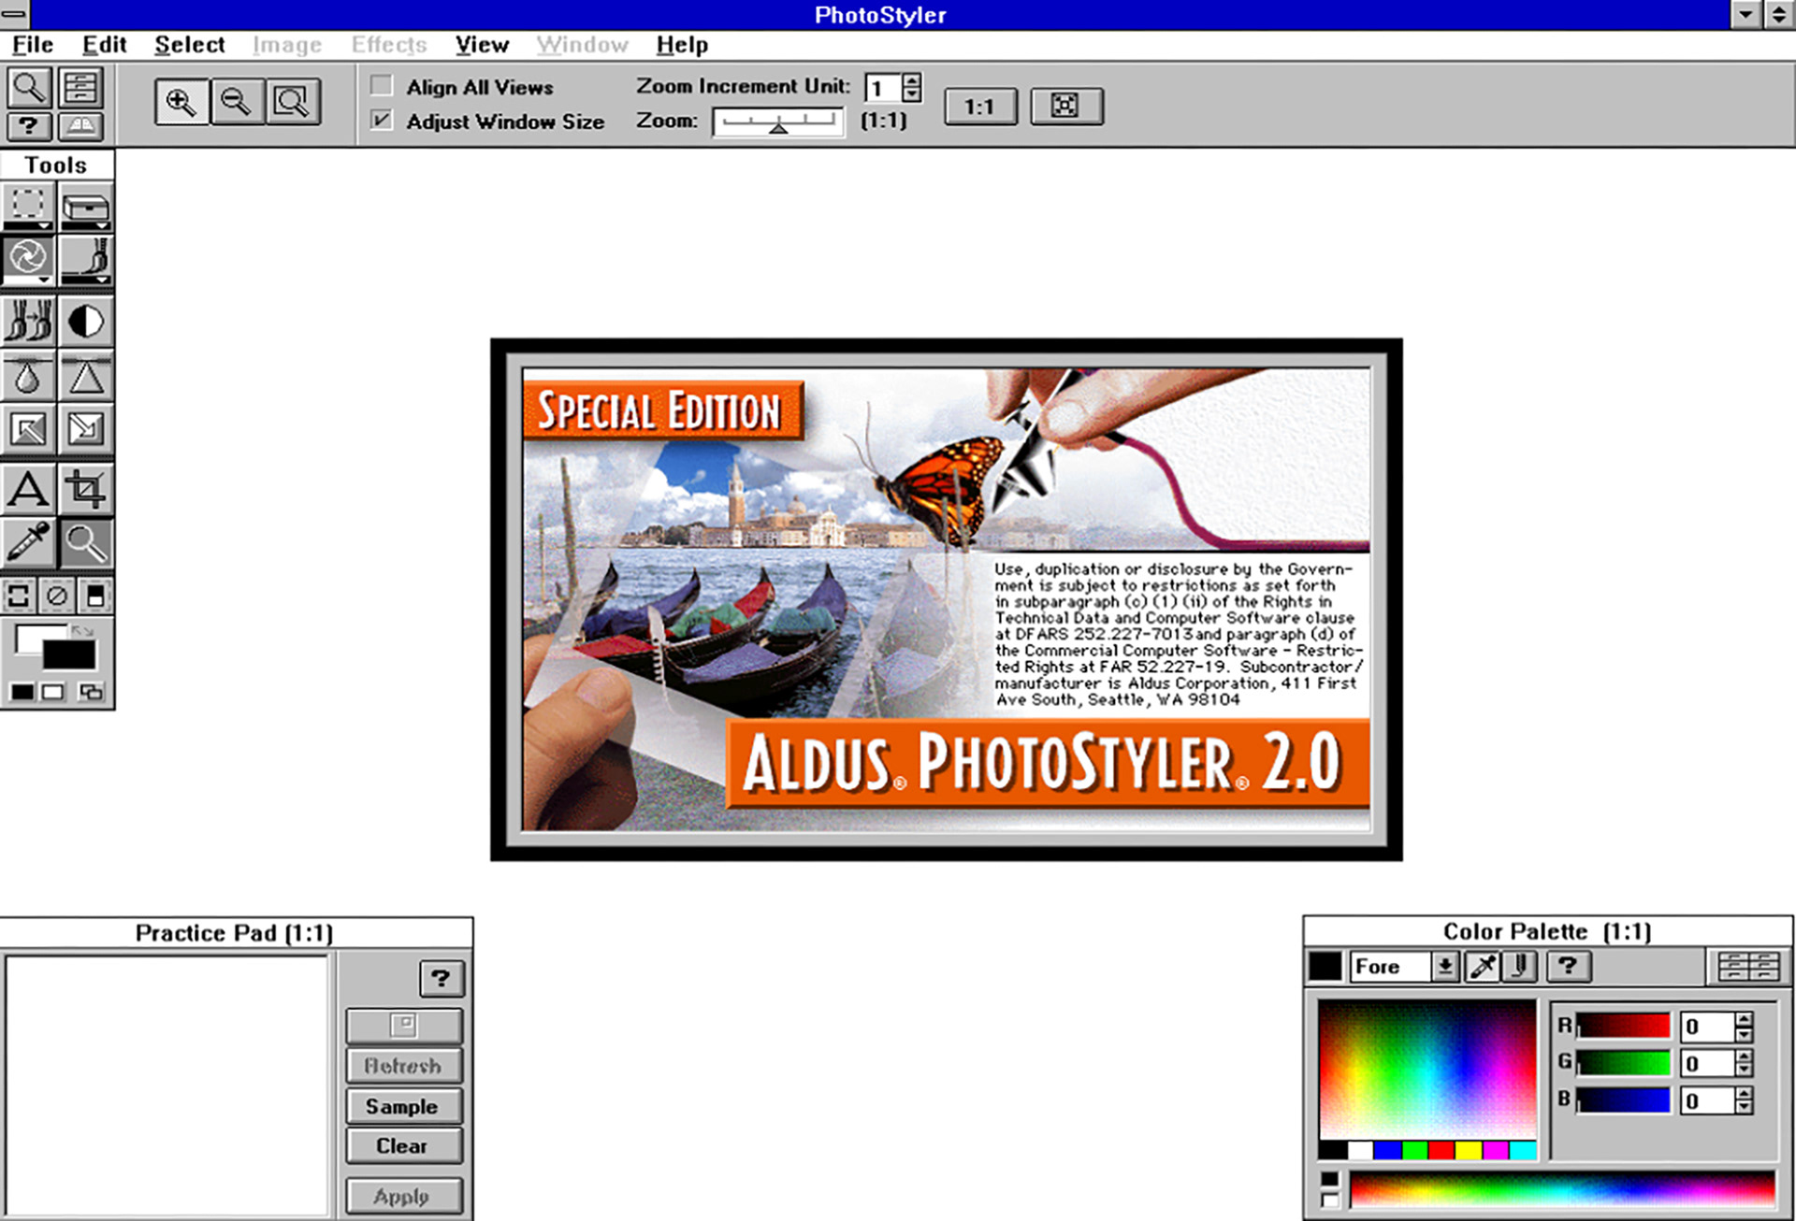Click the black foreground color box in Tools
Screen dimensions: 1796x1221
pos(69,655)
